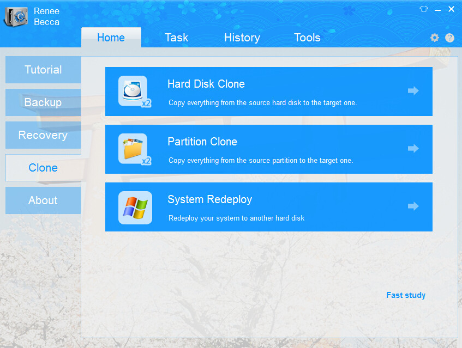Select Backup in the left sidebar
Screen dimensions: 462x348
click(x=43, y=102)
